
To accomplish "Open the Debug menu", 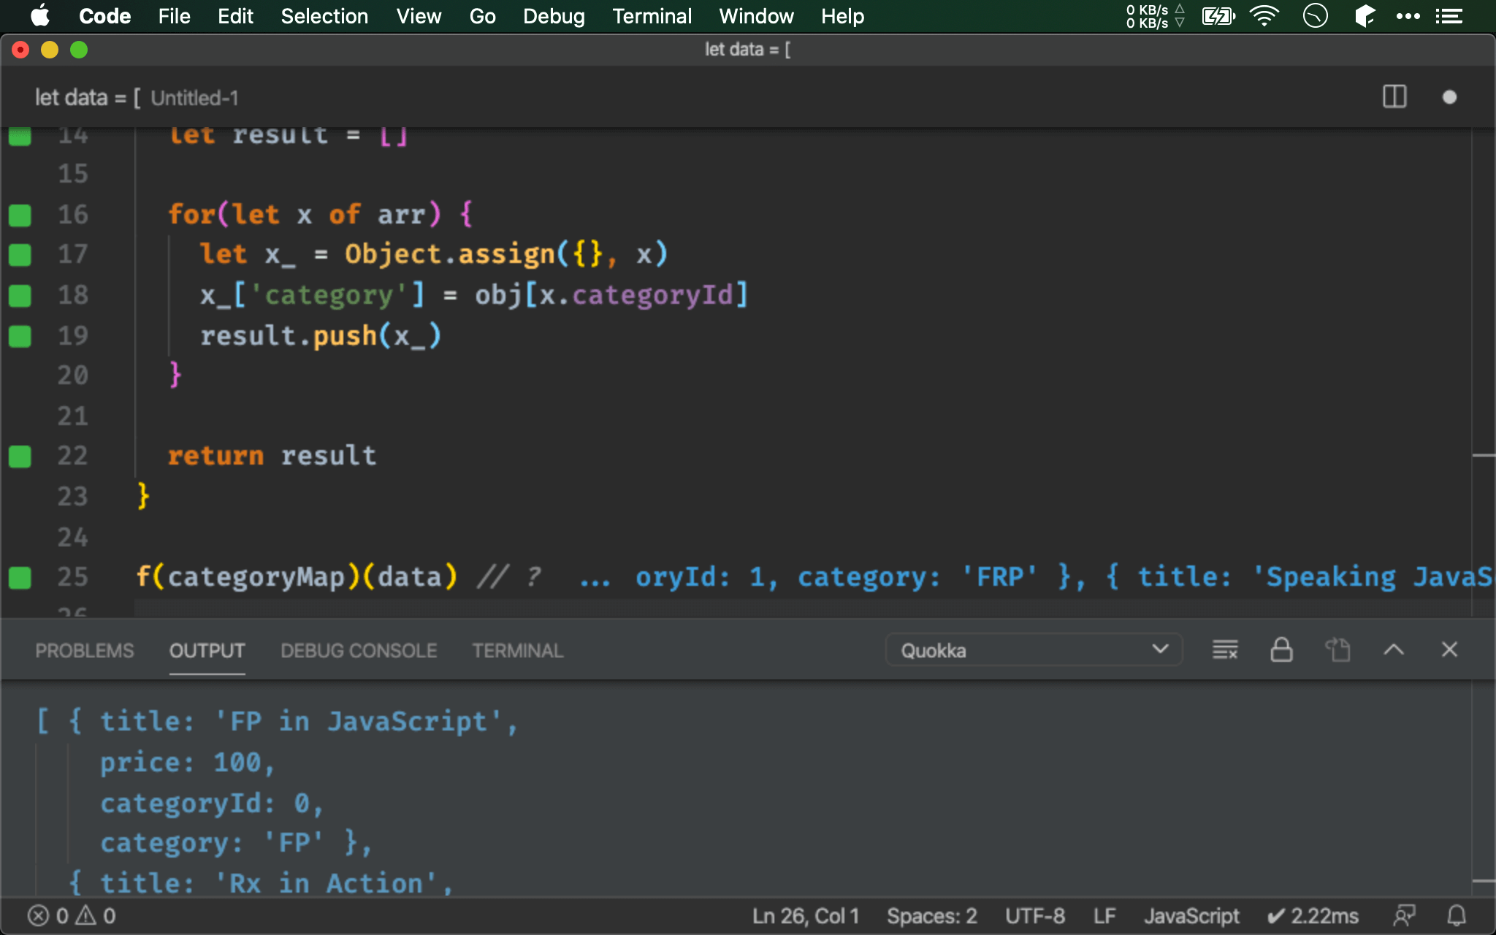I will tap(554, 16).
